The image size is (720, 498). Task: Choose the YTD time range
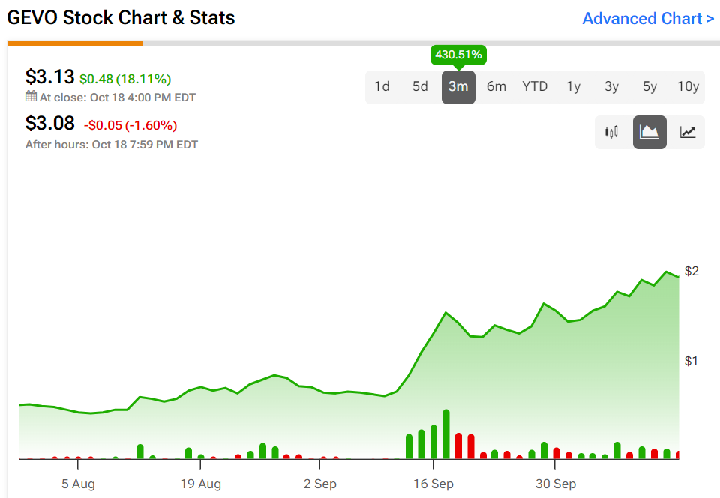pyautogui.click(x=535, y=86)
